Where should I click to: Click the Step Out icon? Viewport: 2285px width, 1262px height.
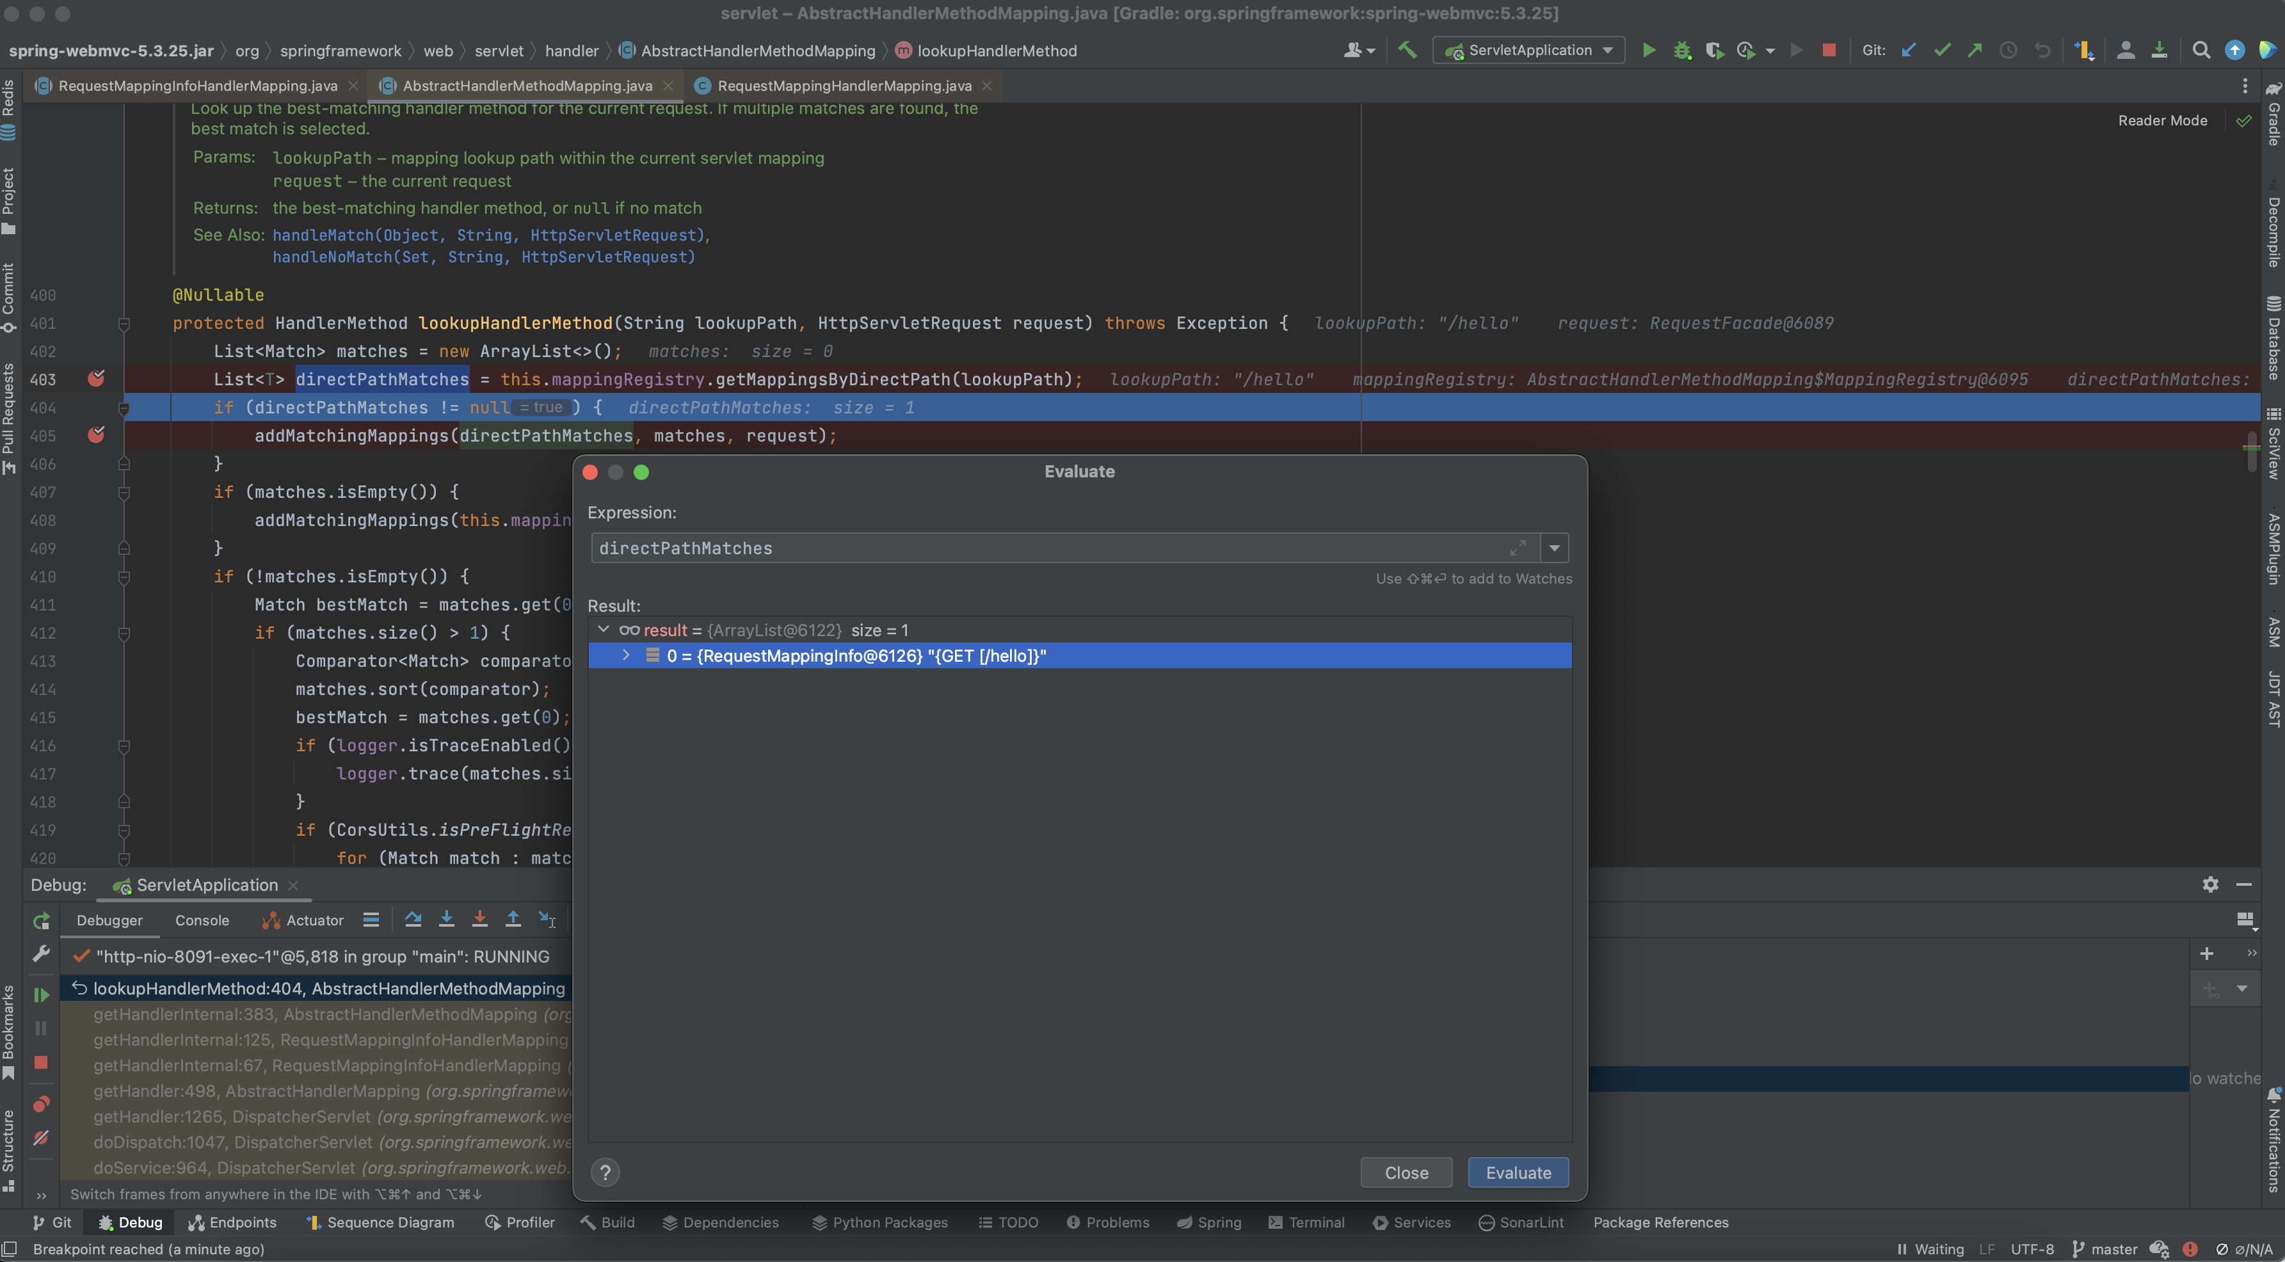tap(513, 920)
